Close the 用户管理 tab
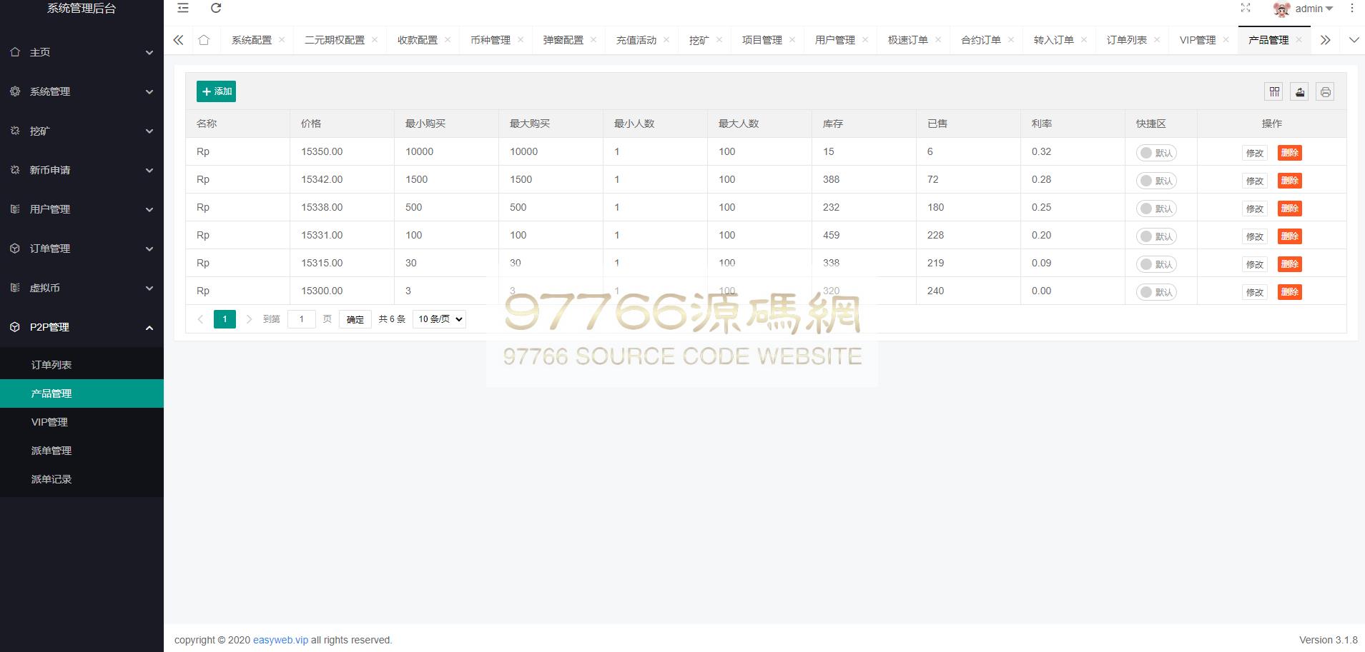Screen dimensions: 1365x652 pos(865,40)
